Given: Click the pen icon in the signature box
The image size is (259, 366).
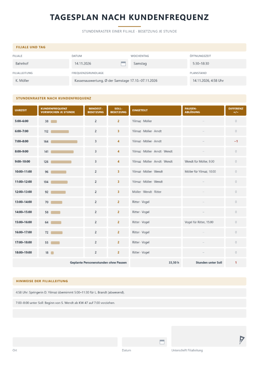Looking at the screenshot, I should 241,340.
